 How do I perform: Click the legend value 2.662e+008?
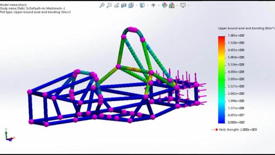(x=236, y=93)
